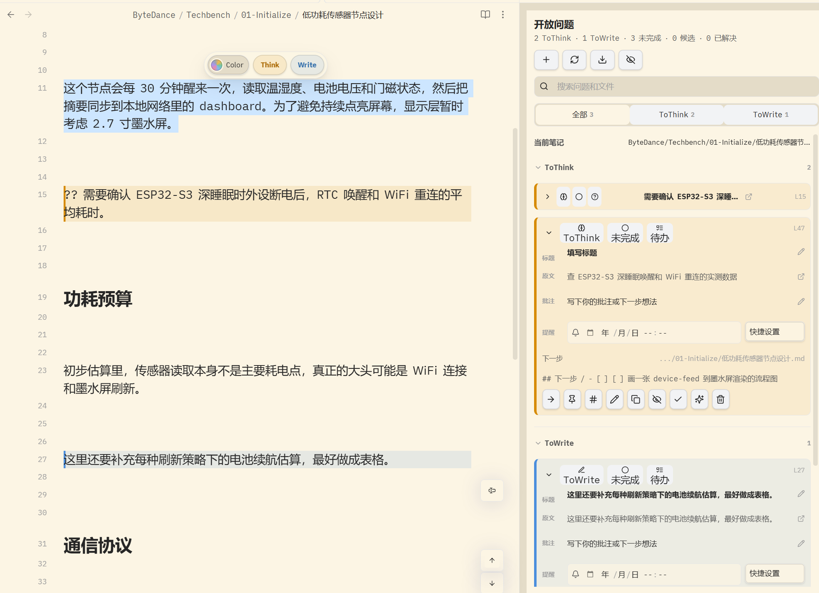This screenshot has width=819, height=593.
Task: Collapse the L47 ToThink card
Action: coord(549,233)
